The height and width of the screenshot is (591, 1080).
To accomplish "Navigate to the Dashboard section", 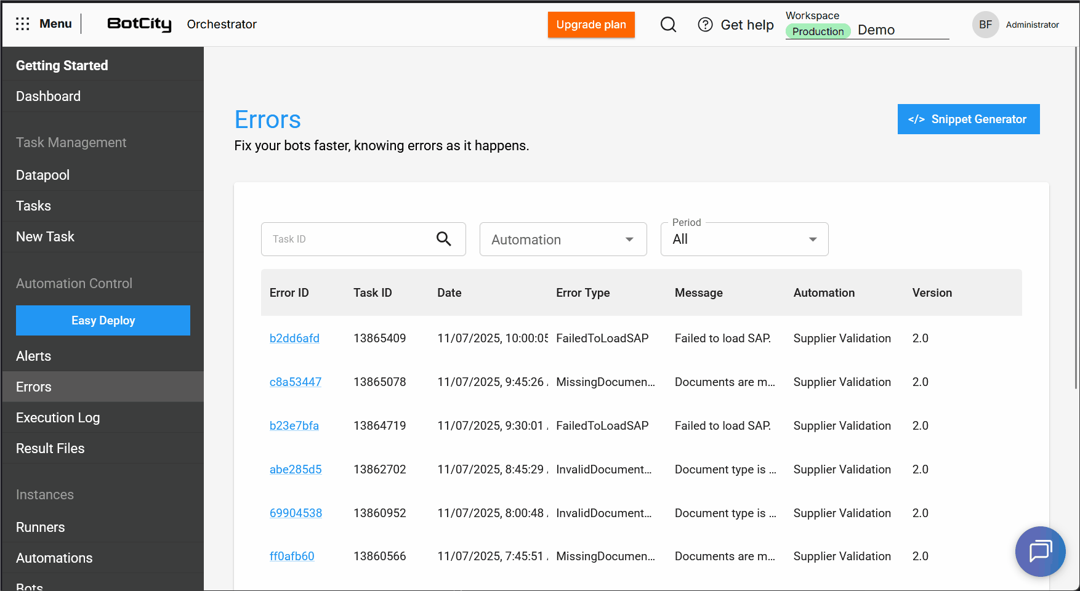I will click(48, 96).
